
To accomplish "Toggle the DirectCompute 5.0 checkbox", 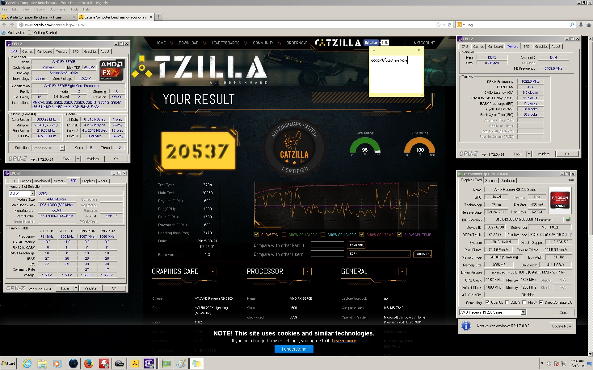I will coord(541,302).
